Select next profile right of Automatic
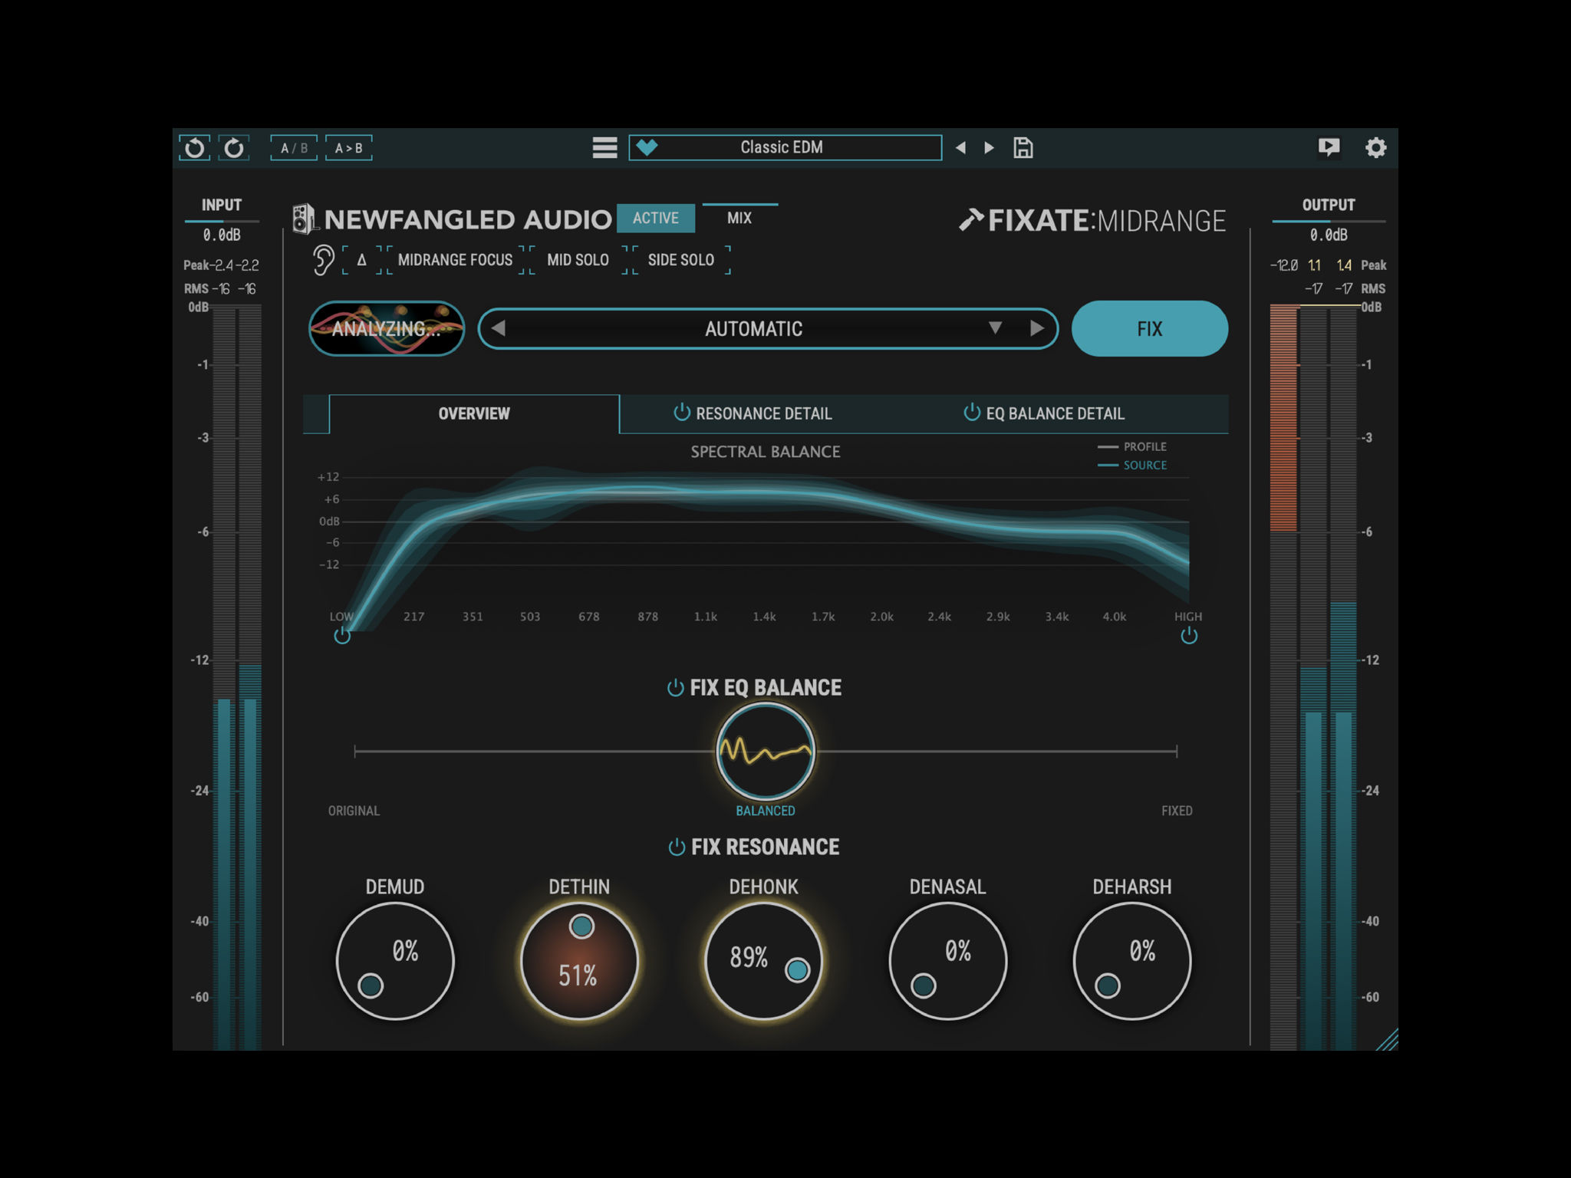 [x=1037, y=328]
